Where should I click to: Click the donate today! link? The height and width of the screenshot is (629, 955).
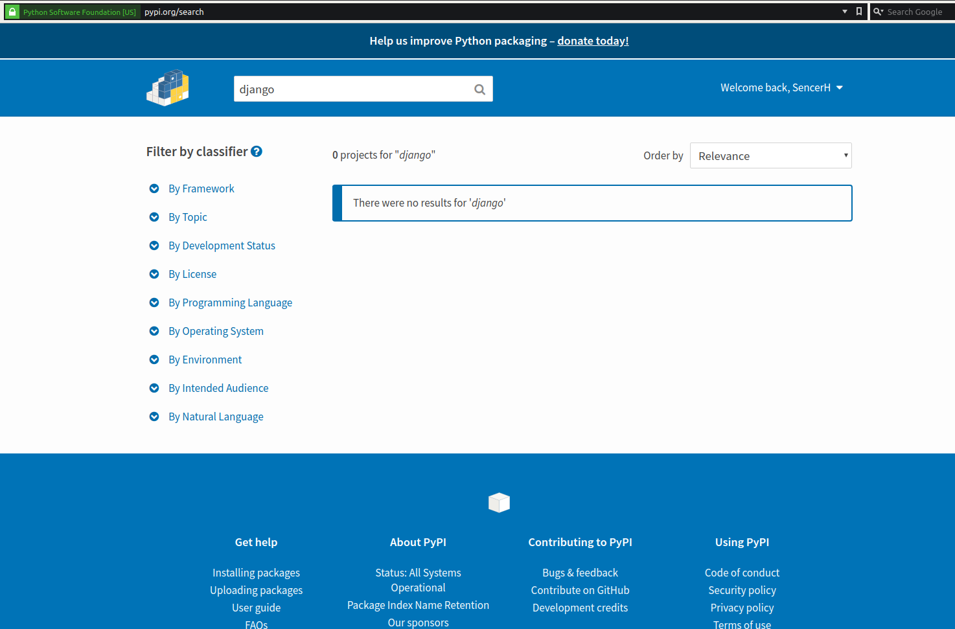tap(593, 41)
